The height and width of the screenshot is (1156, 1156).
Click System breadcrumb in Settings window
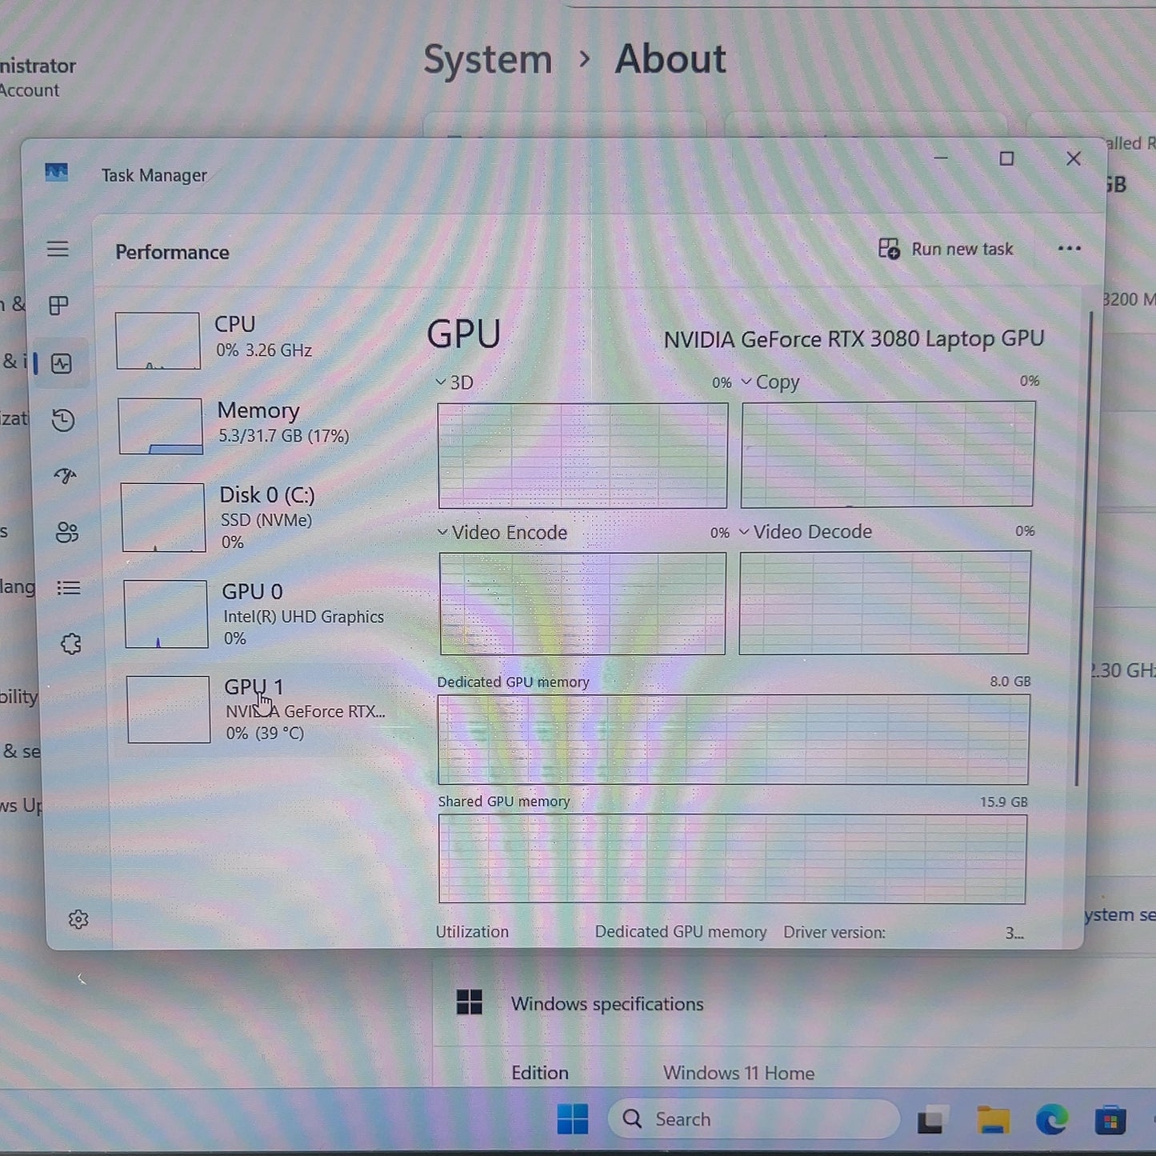tap(487, 60)
